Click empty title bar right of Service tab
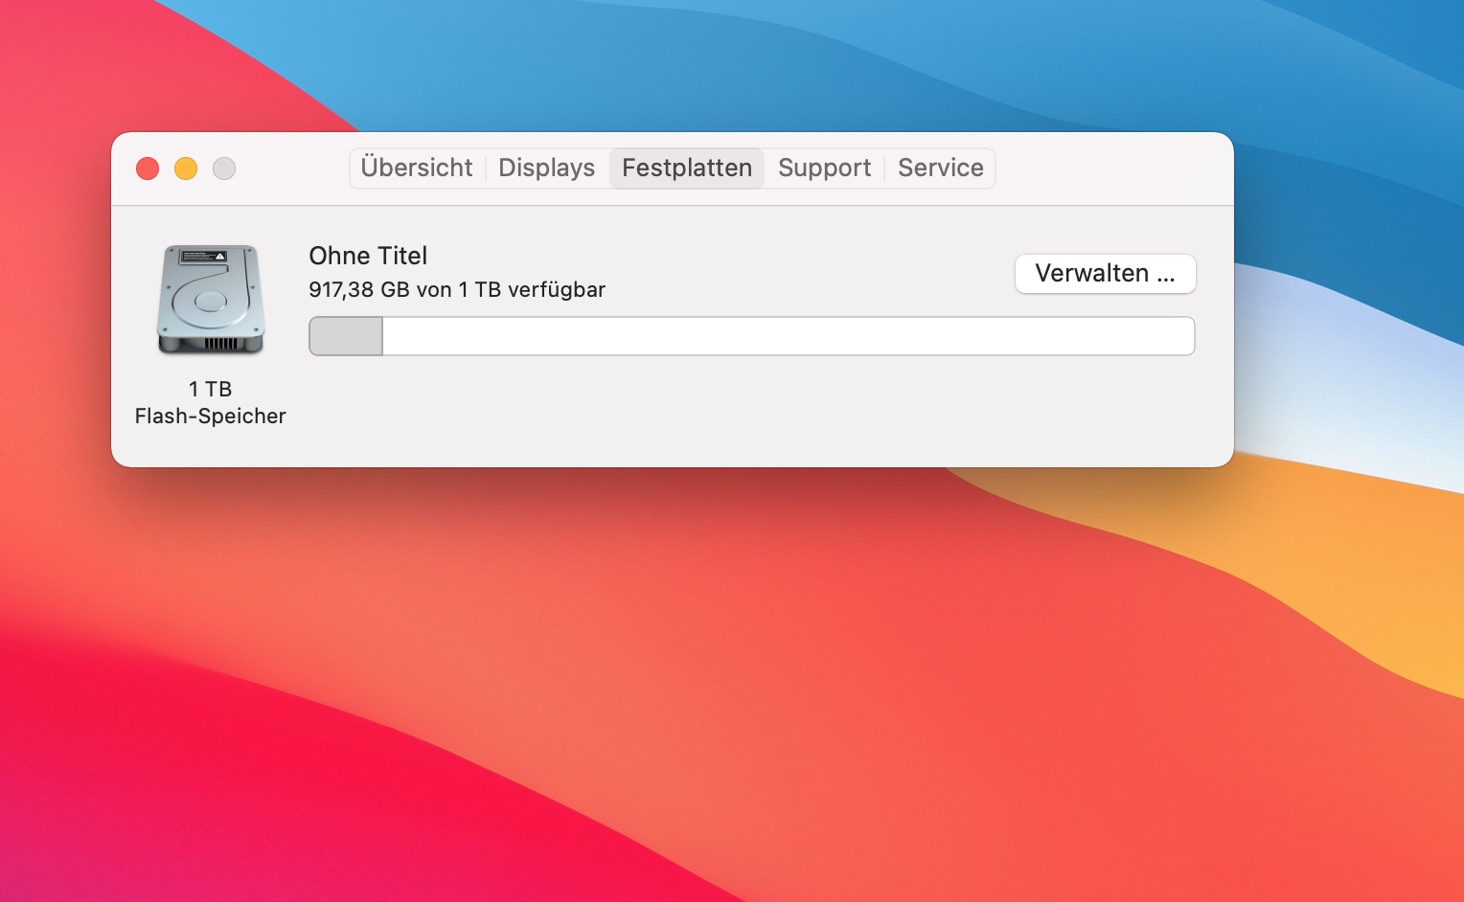The image size is (1464, 902). coord(1111,169)
